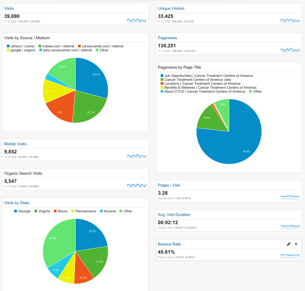The image size is (305, 291).
Task: Click the Job Opportunities legend color swatch
Action: [162, 76]
